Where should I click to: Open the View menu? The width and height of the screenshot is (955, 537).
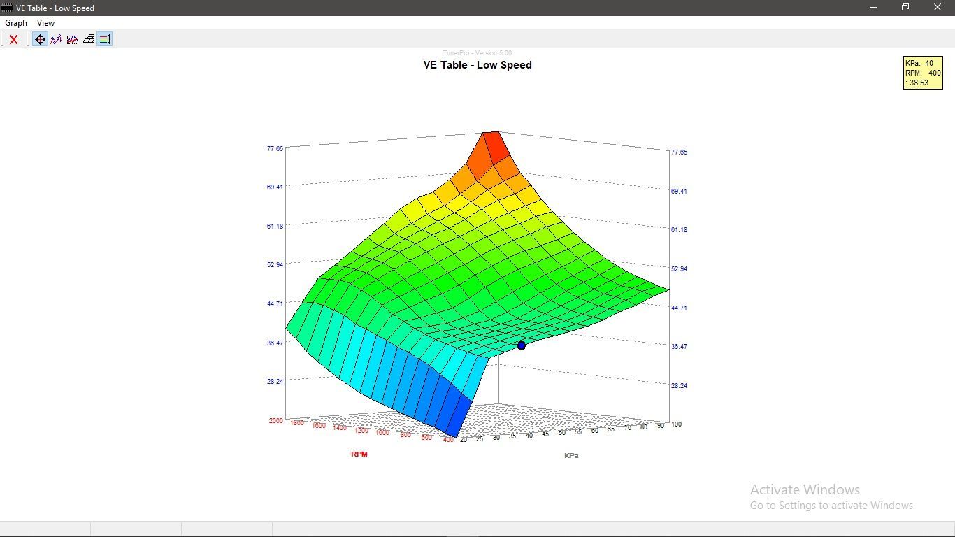45,23
